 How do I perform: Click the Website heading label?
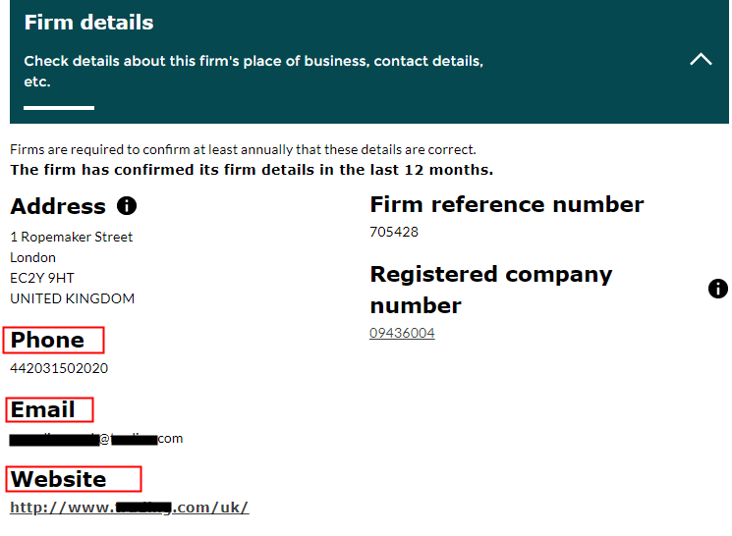pos(59,479)
